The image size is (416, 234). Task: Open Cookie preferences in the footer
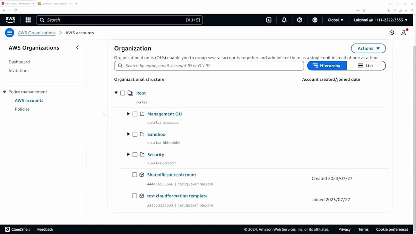click(x=392, y=229)
